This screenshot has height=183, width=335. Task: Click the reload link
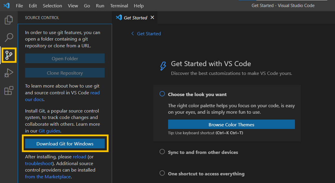click(x=80, y=157)
